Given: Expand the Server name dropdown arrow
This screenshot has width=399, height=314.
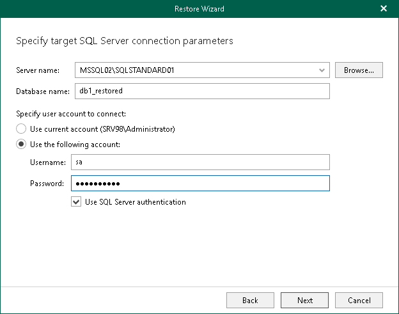Looking at the screenshot, I should click(322, 70).
